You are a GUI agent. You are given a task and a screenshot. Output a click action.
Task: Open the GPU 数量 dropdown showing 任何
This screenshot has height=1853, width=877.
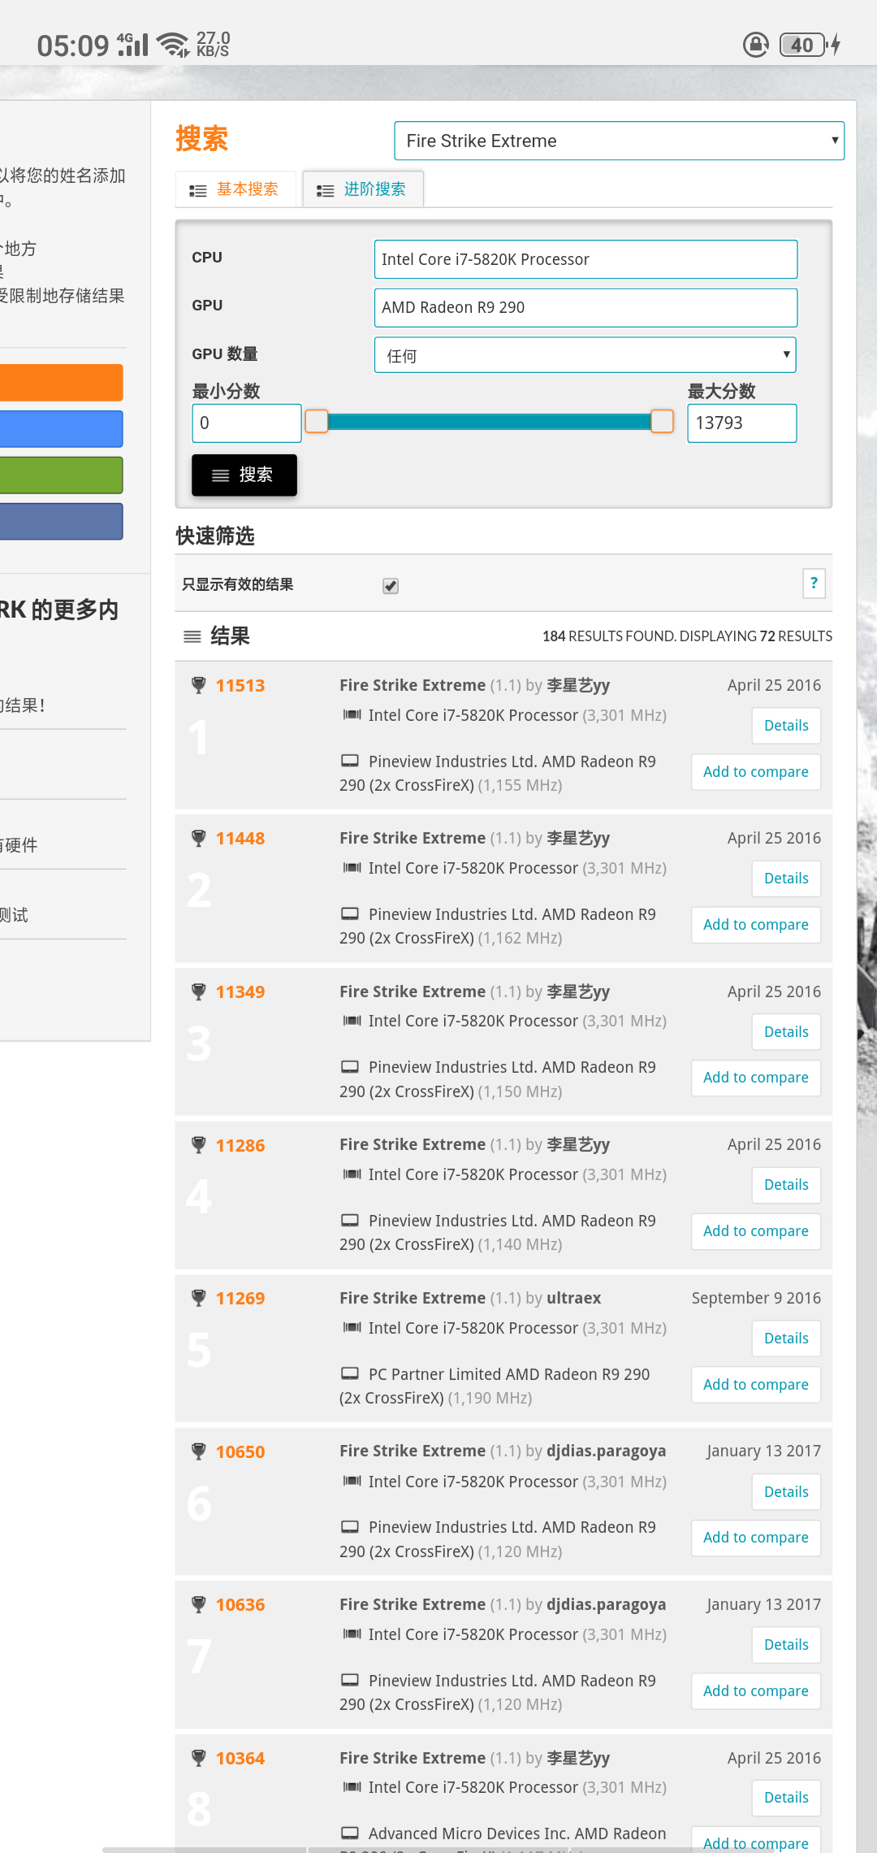[585, 355]
